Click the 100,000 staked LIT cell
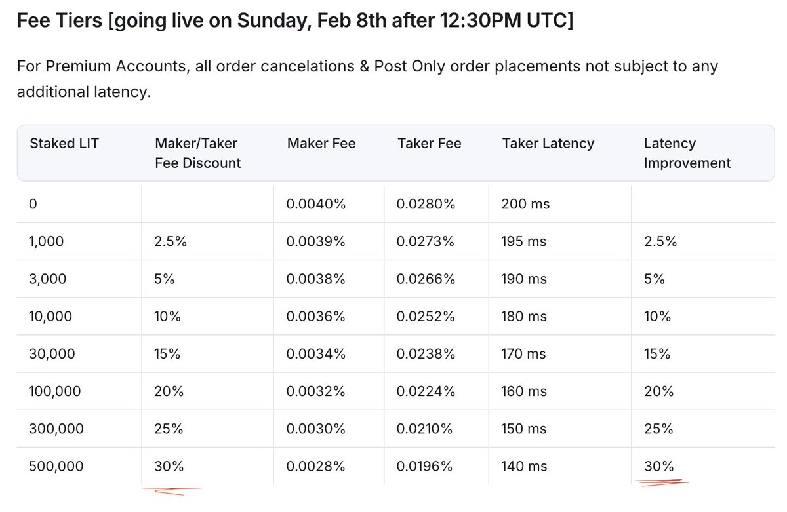 (x=54, y=391)
